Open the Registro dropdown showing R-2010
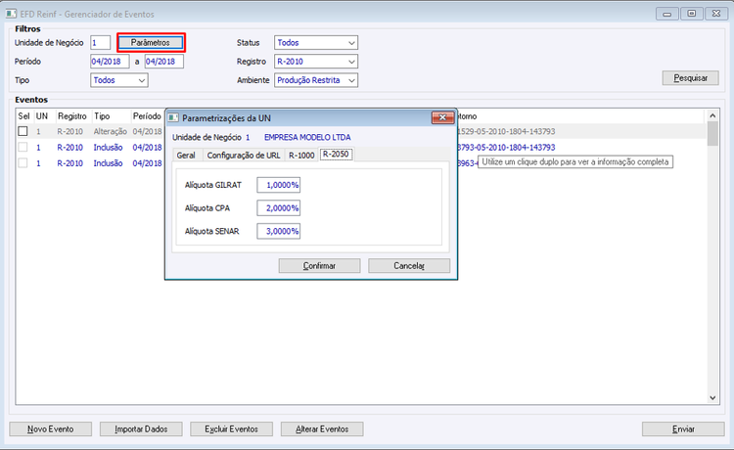This screenshot has width=734, height=450. [x=316, y=62]
